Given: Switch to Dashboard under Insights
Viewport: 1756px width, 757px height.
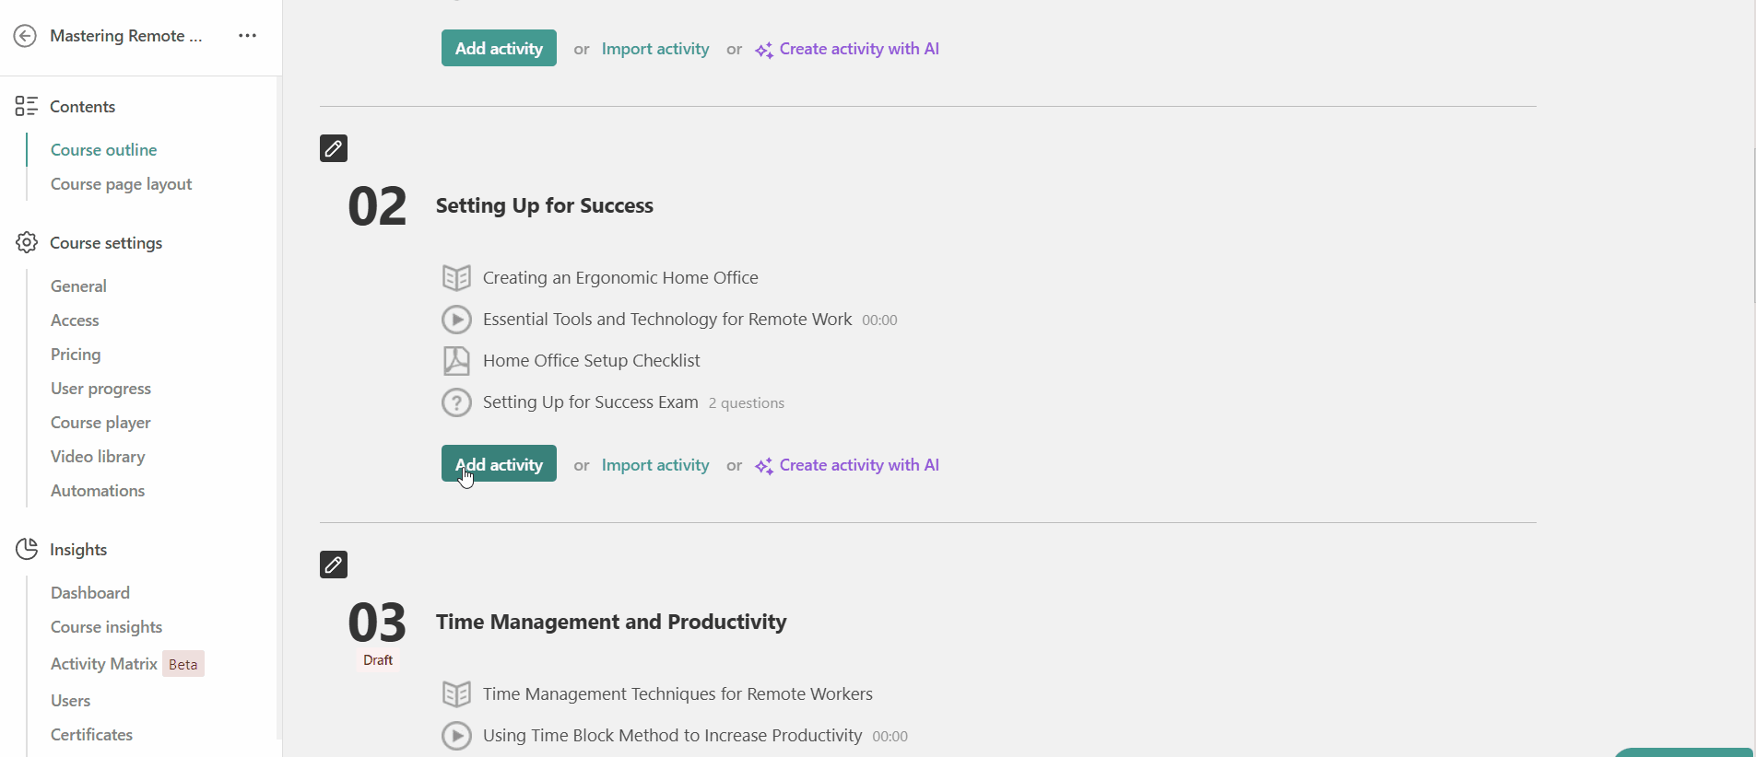Looking at the screenshot, I should pyautogui.click(x=89, y=592).
